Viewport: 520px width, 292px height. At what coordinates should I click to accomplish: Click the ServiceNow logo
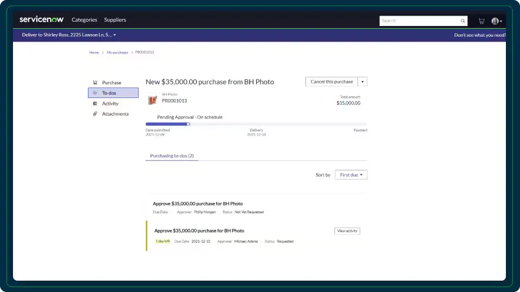pos(42,19)
